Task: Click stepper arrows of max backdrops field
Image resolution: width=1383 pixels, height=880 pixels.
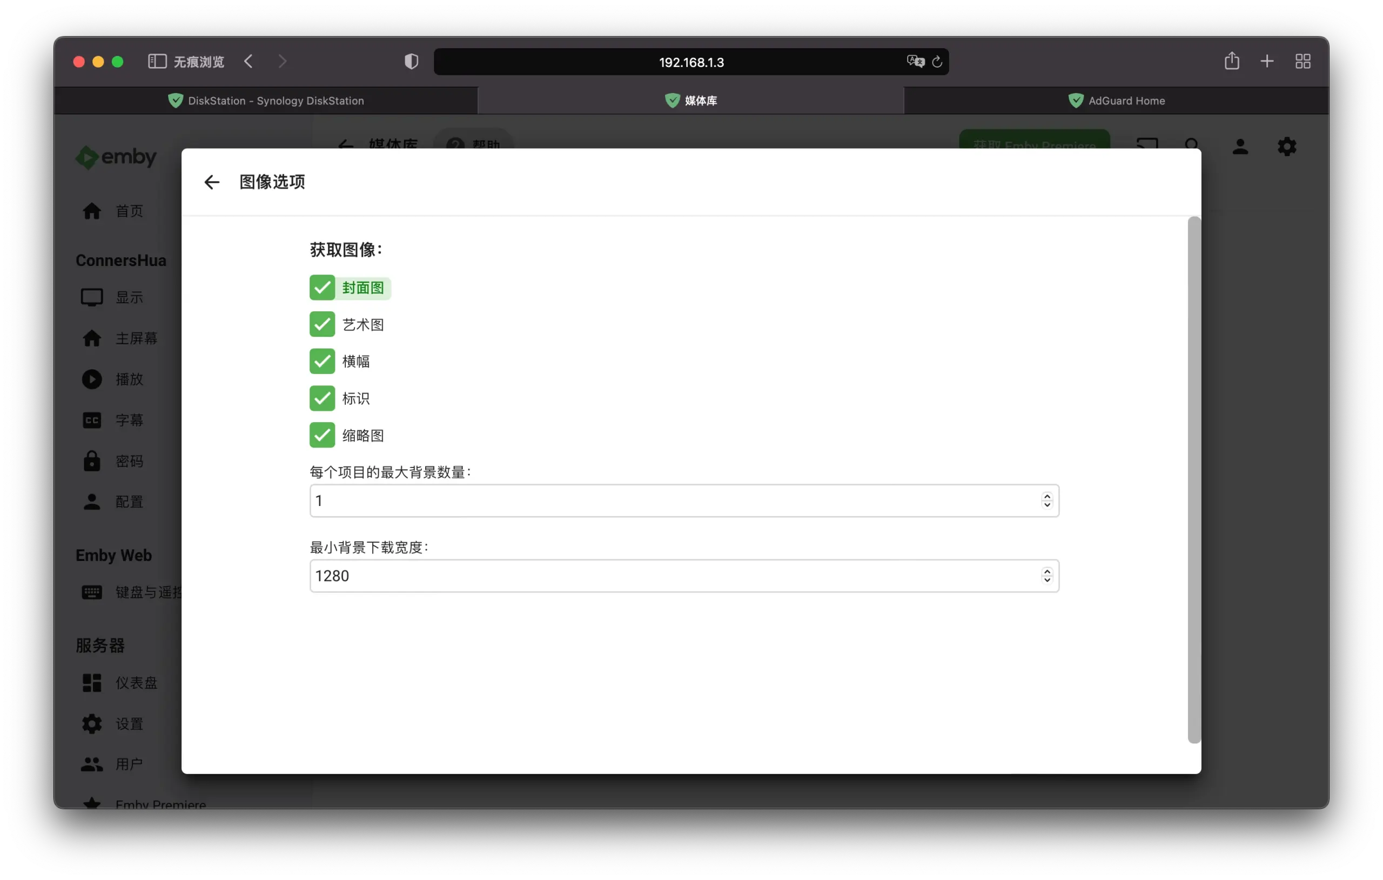Action: click(1047, 501)
